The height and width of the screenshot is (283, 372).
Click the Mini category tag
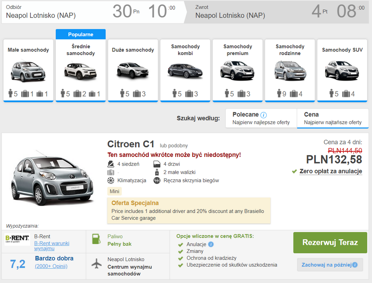pos(114,191)
